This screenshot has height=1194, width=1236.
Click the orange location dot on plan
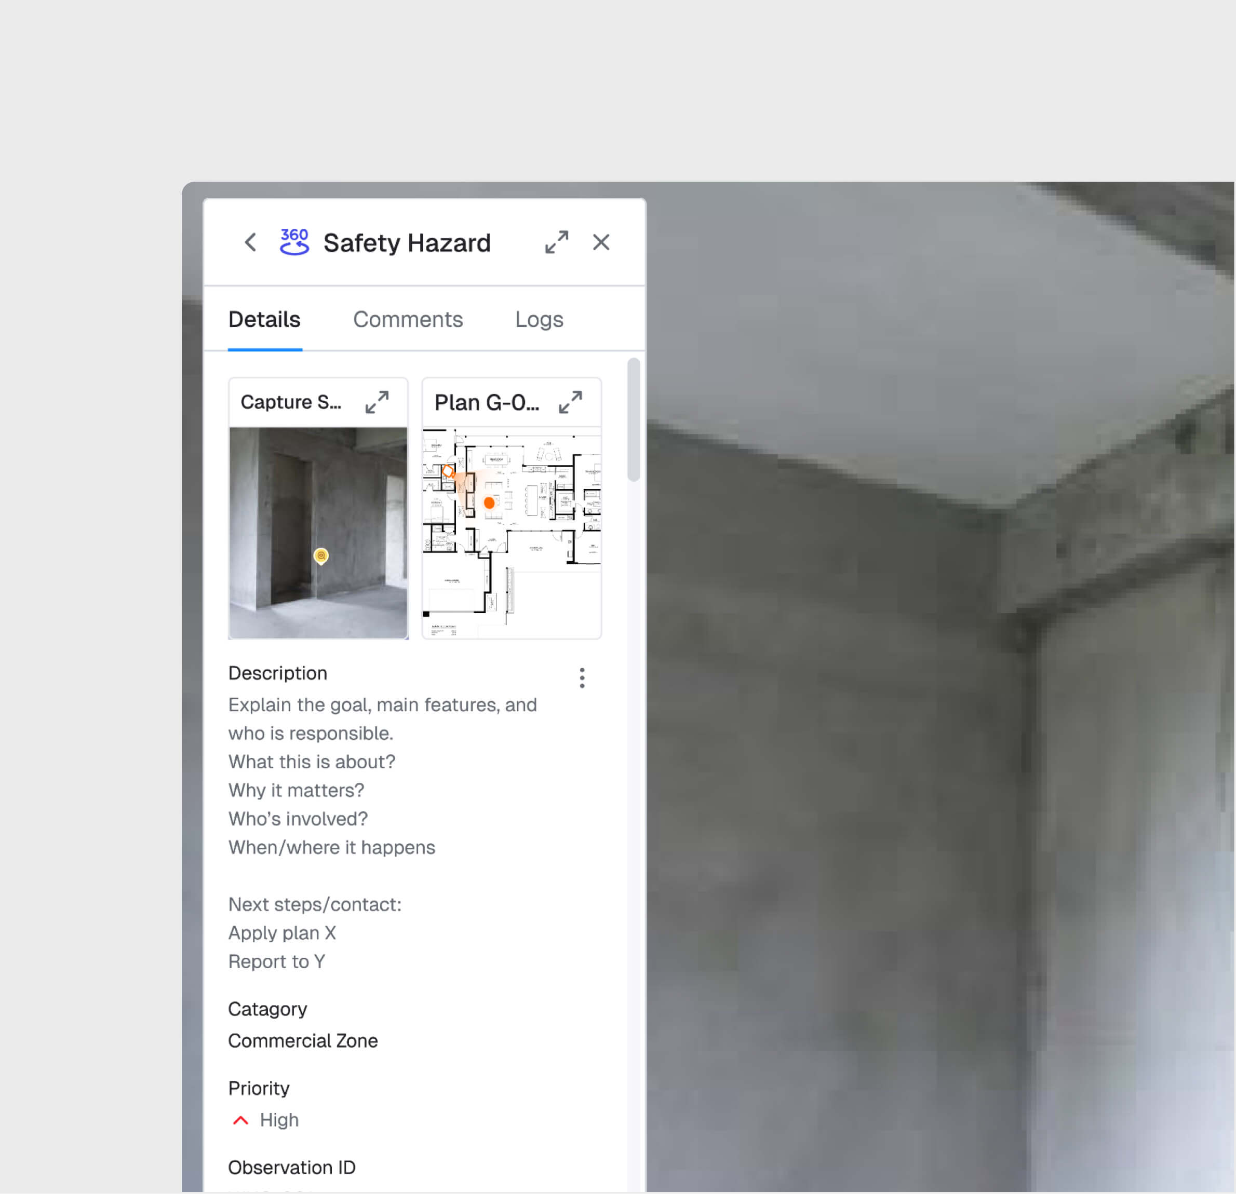[489, 503]
